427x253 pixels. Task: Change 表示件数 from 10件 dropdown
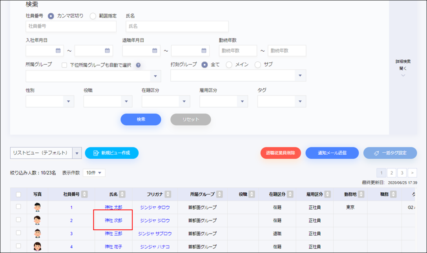(x=94, y=173)
